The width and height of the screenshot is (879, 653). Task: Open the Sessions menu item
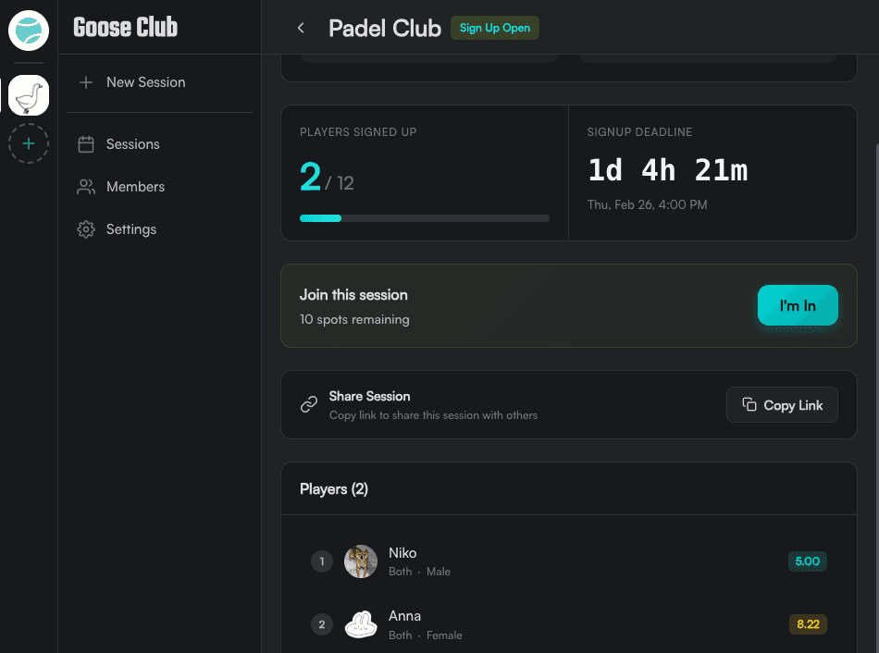tap(132, 144)
